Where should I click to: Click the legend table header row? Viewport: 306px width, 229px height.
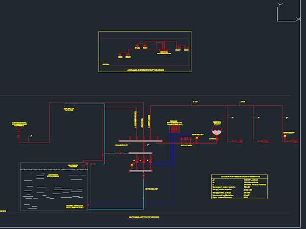239,177
